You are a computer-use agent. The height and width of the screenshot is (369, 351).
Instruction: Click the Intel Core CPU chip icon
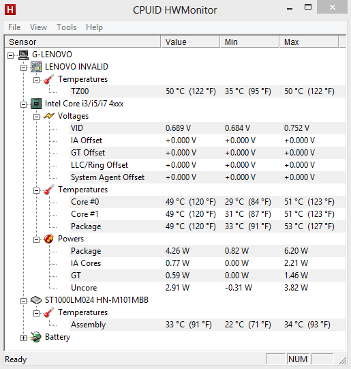point(36,104)
